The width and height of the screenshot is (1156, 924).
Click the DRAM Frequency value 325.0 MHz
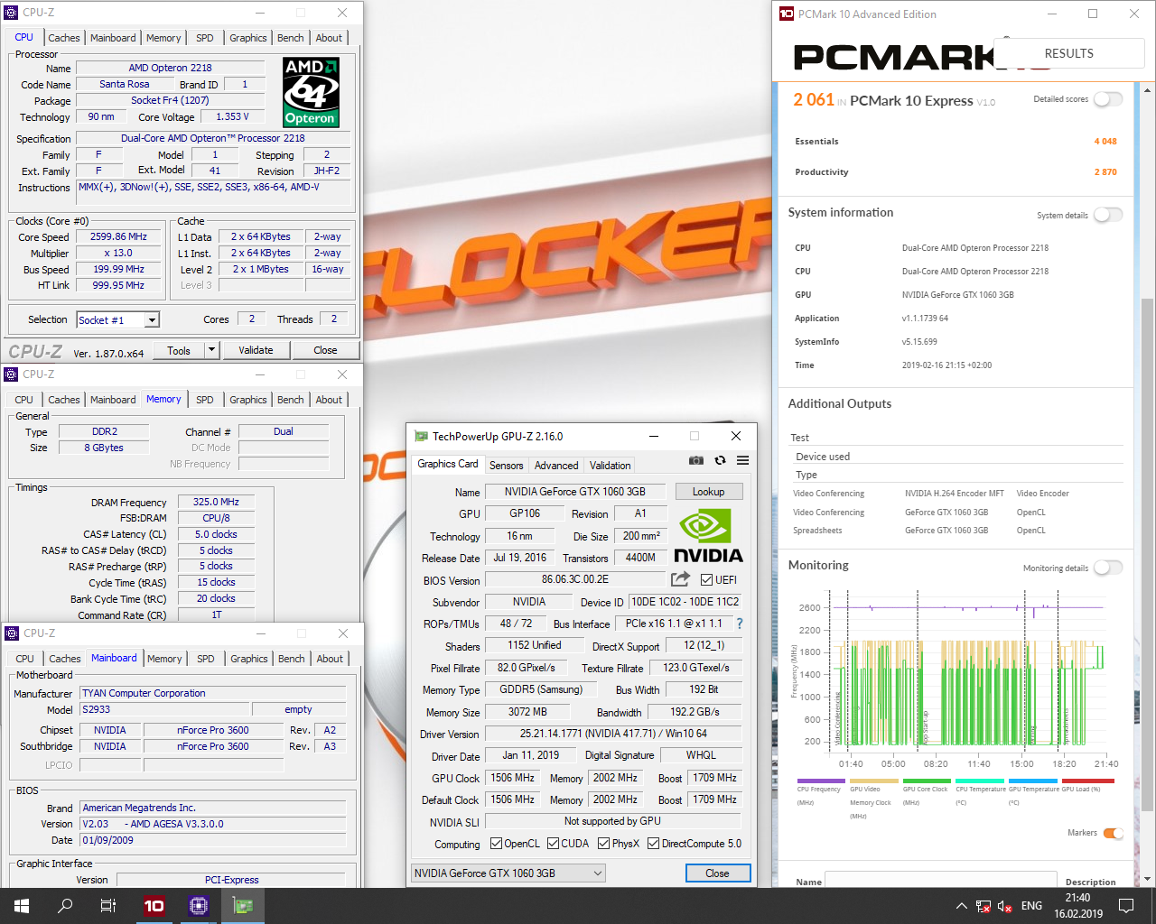[216, 502]
